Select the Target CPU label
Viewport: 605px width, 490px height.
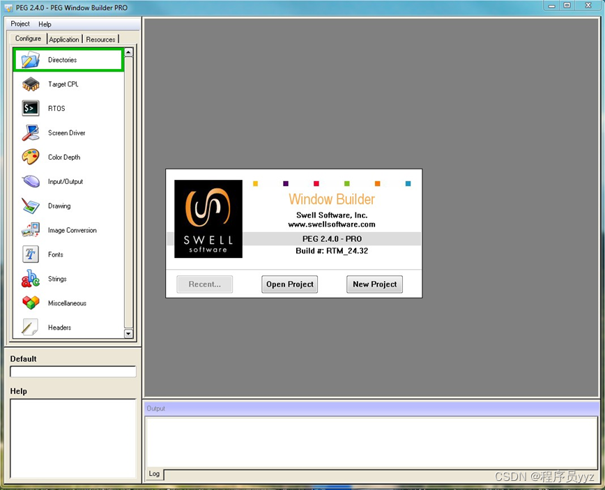pyautogui.click(x=63, y=84)
